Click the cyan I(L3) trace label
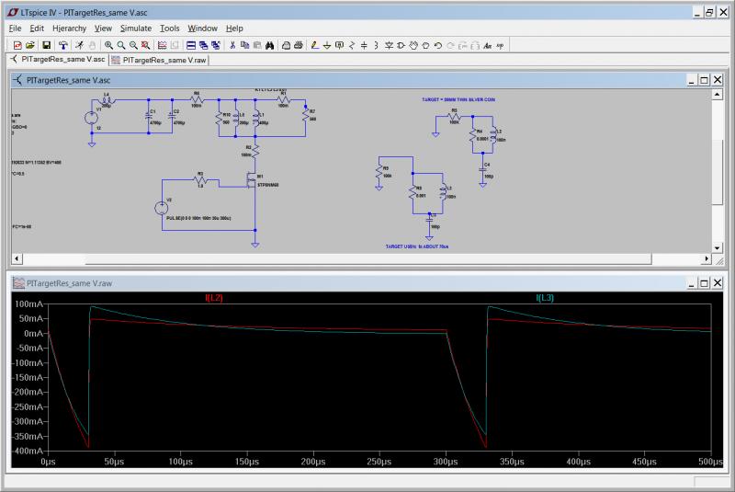Viewport: 735px width, 492px height. pyautogui.click(x=545, y=298)
